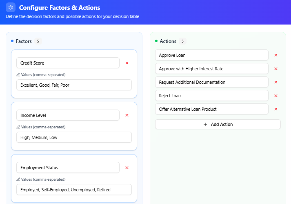
Task: Edit the Credit Score factor name field
Action: pyautogui.click(x=68, y=63)
